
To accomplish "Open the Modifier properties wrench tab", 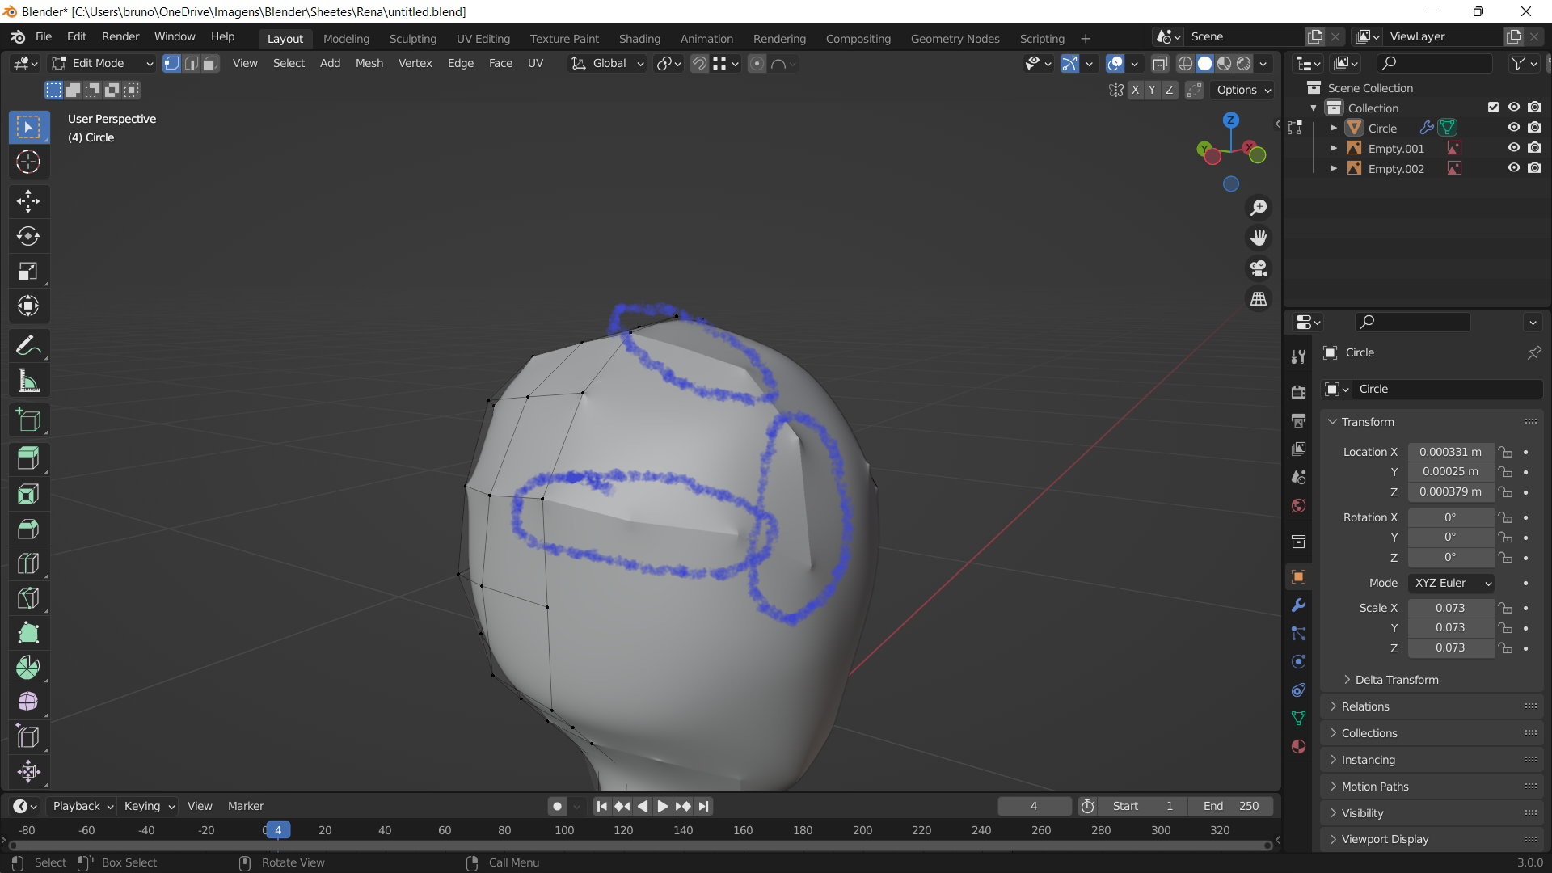I will [x=1298, y=605].
